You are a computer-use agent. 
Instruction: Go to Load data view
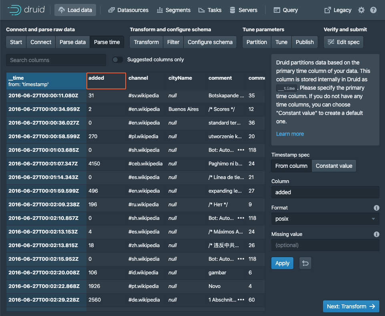(75, 10)
